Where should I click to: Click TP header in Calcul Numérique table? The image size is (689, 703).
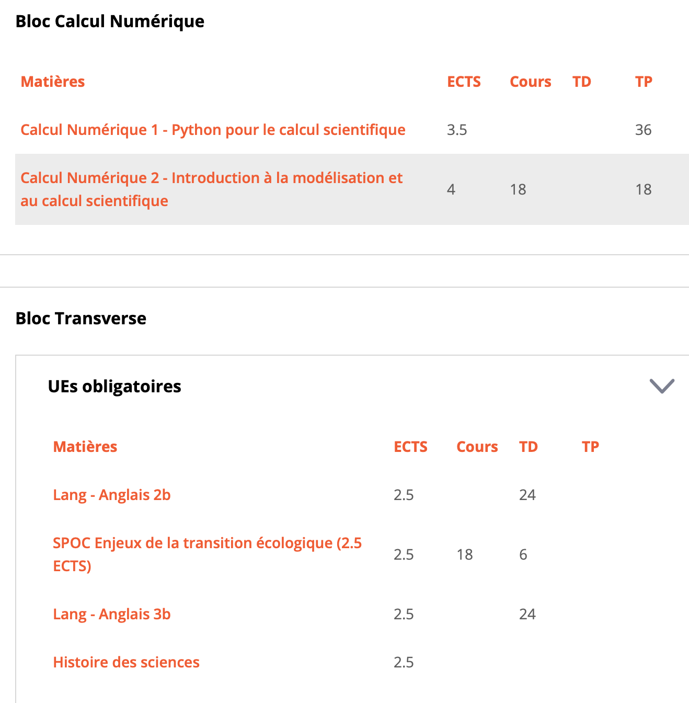644,82
